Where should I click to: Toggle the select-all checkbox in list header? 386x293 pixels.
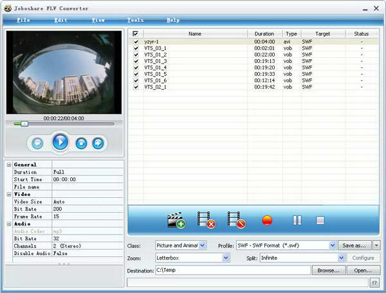coord(135,33)
